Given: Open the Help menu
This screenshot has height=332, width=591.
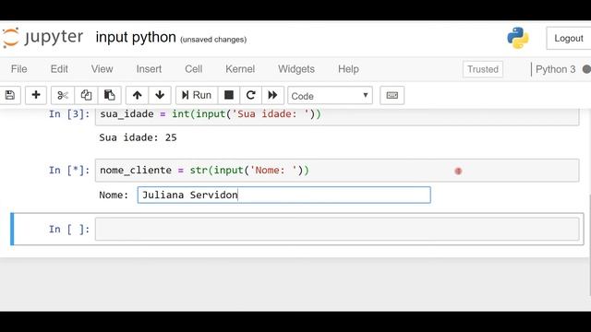Looking at the screenshot, I should click(x=348, y=69).
